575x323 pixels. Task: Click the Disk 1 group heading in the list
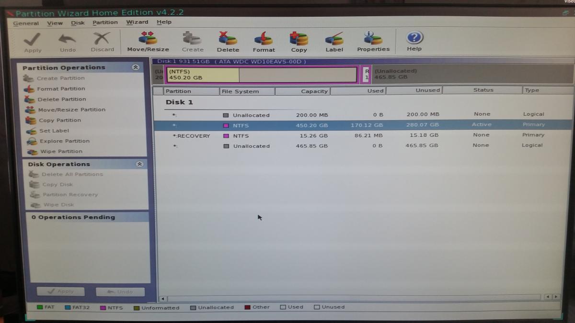pyautogui.click(x=179, y=102)
